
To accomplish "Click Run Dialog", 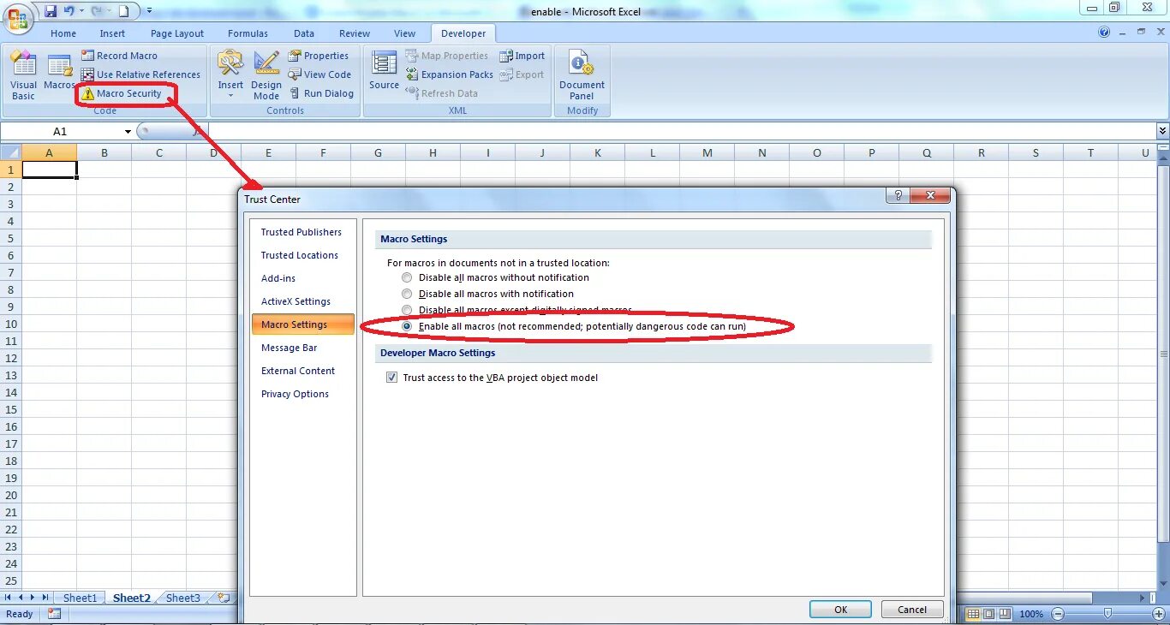I will (x=321, y=93).
